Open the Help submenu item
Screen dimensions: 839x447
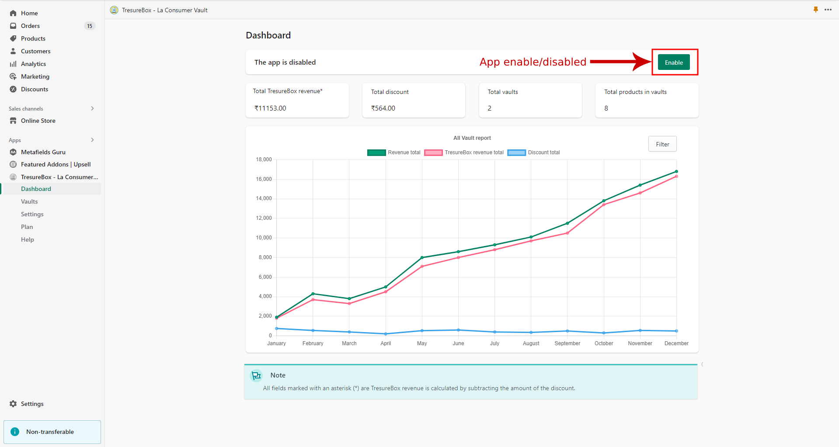(28, 239)
